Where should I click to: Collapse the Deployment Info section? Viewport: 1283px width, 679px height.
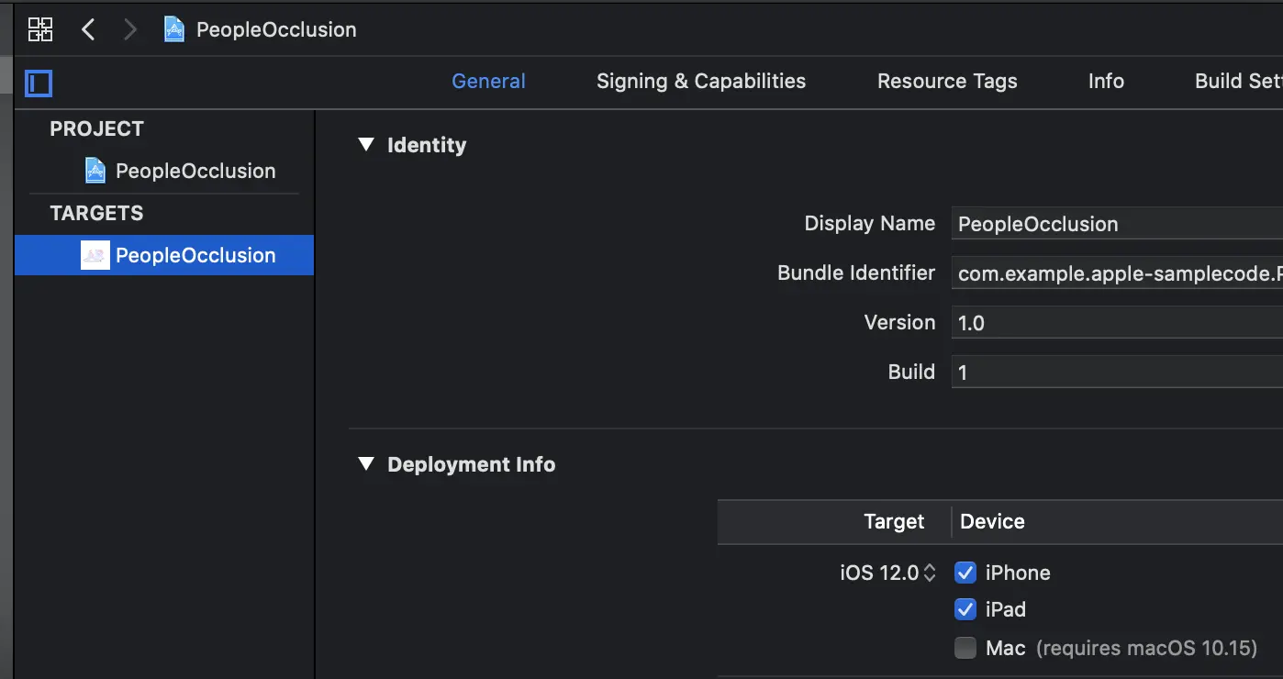pos(366,464)
